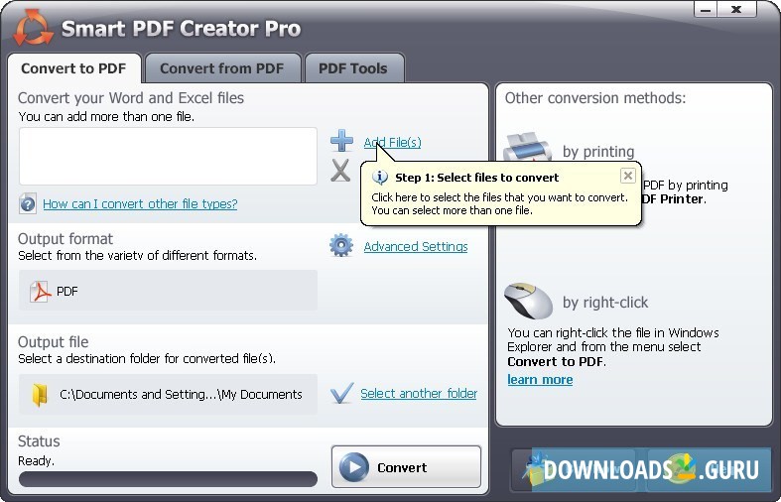Switch to the Convert to PDF tab

[73, 68]
